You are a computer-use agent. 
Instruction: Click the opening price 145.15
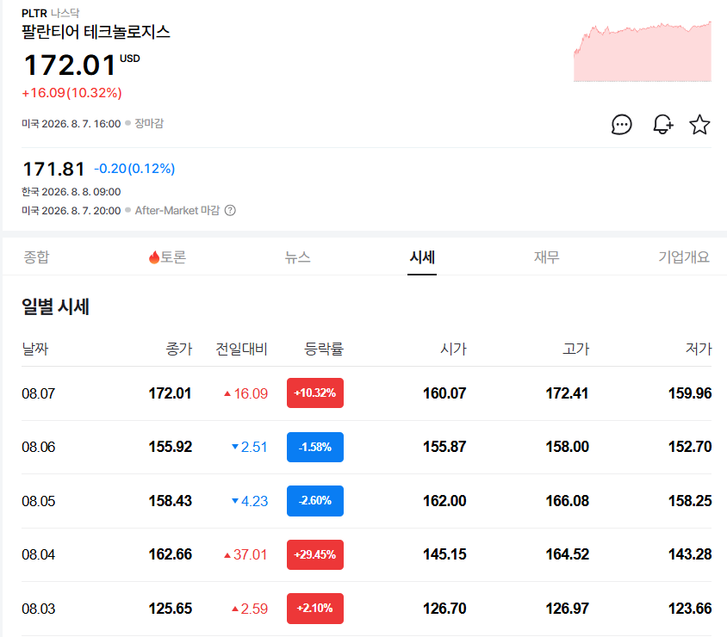point(444,554)
